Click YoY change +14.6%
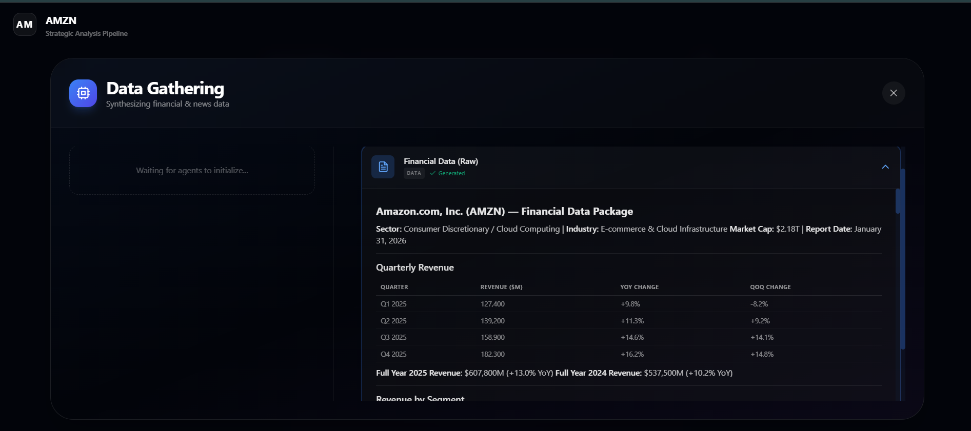Screen dimensions: 971x431 [632, 337]
